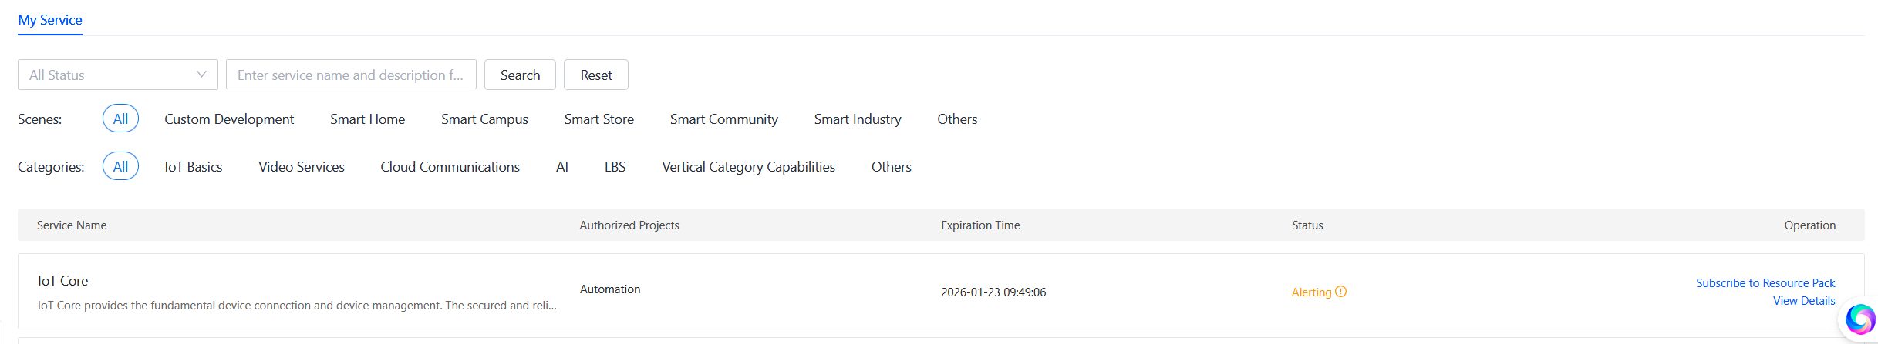This screenshot has height=344, width=1878.
Task: Select the All categories filter
Action: pyautogui.click(x=120, y=166)
